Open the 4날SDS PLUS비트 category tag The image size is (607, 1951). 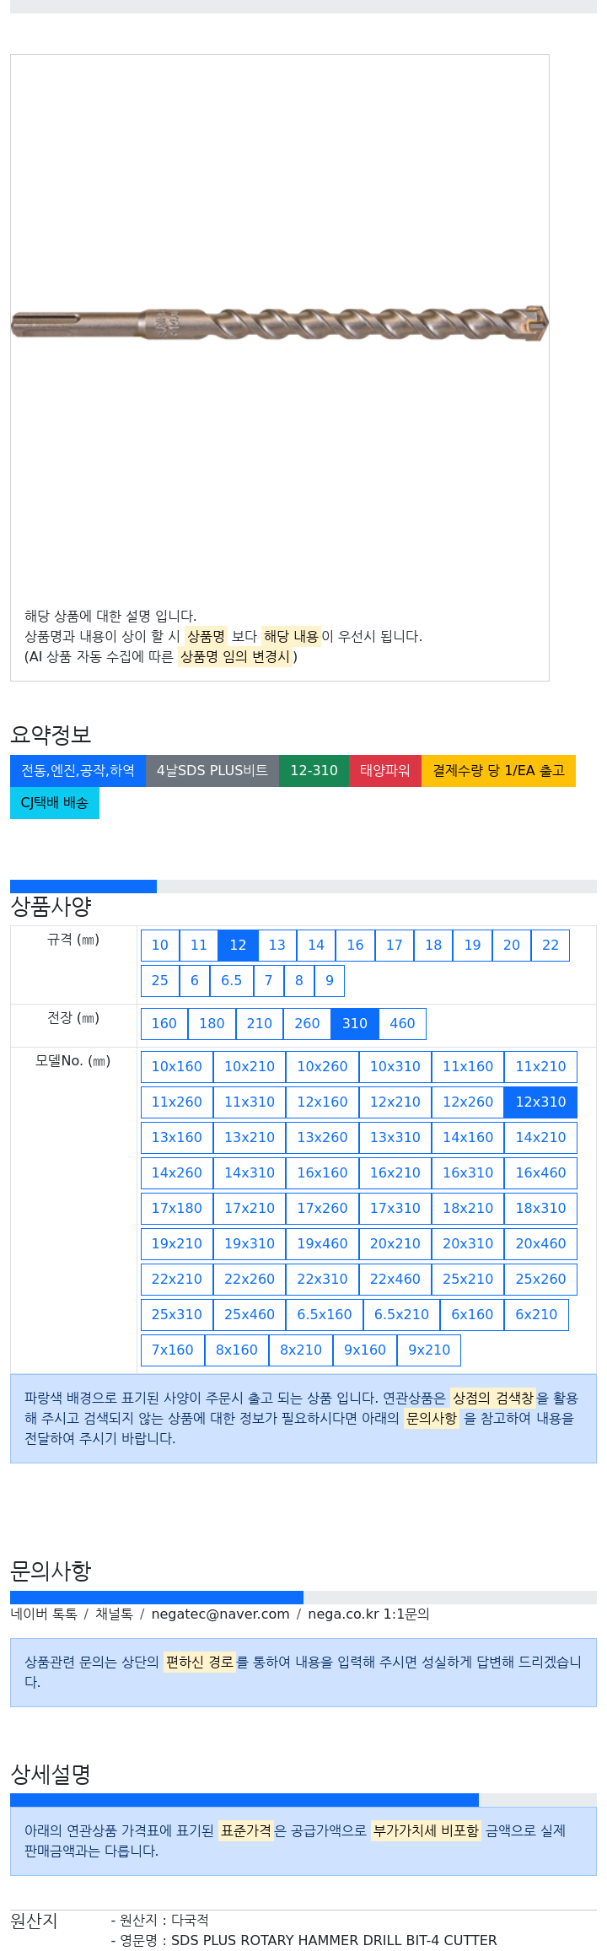[212, 770]
